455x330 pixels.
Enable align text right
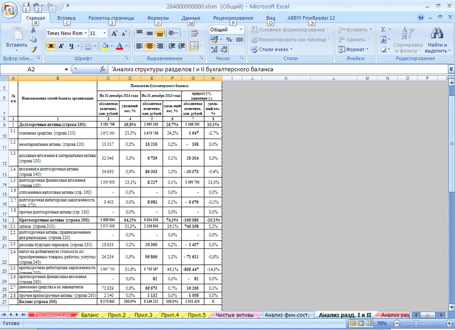(160, 46)
